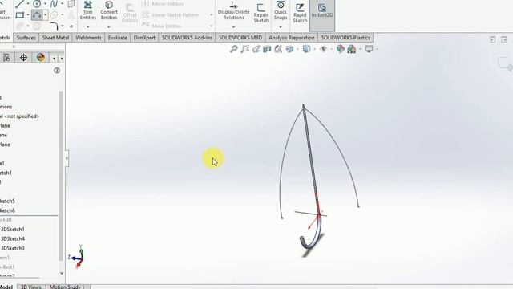Select 3DSketch4 in feature tree

click(13, 239)
